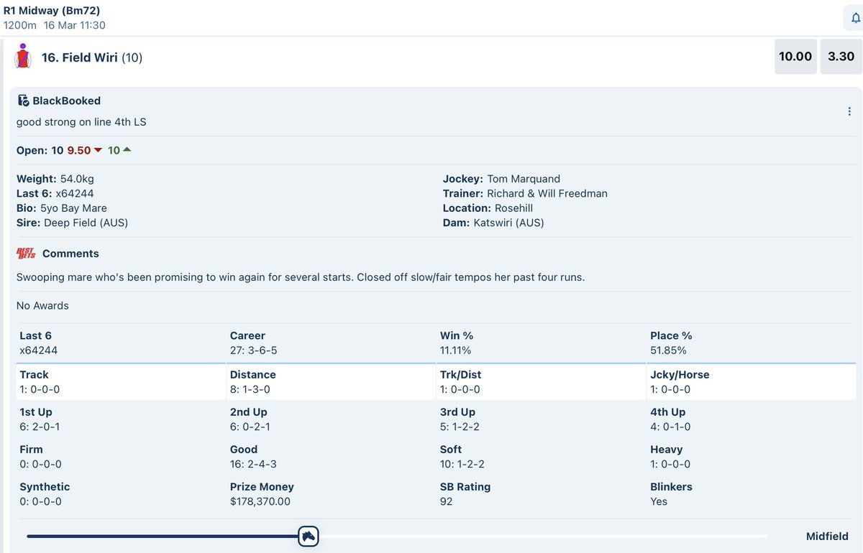Click the 3rd Up stat 5: 1-2-2
This screenshot has width=863, height=553.
[x=461, y=427]
